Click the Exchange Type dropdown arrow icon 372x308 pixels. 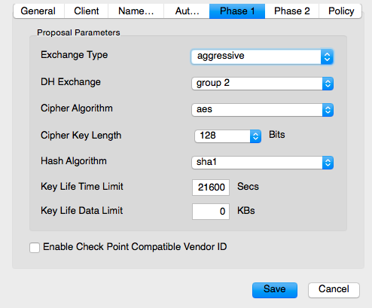[327, 56]
